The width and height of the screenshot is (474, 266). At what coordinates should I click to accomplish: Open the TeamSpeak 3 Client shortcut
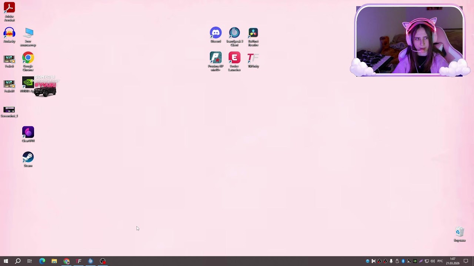tap(234, 37)
